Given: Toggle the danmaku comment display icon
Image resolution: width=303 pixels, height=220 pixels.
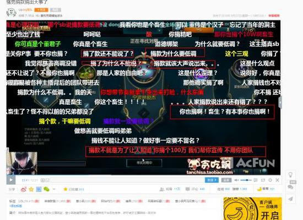Looking at the screenshot, I should (256, 180).
